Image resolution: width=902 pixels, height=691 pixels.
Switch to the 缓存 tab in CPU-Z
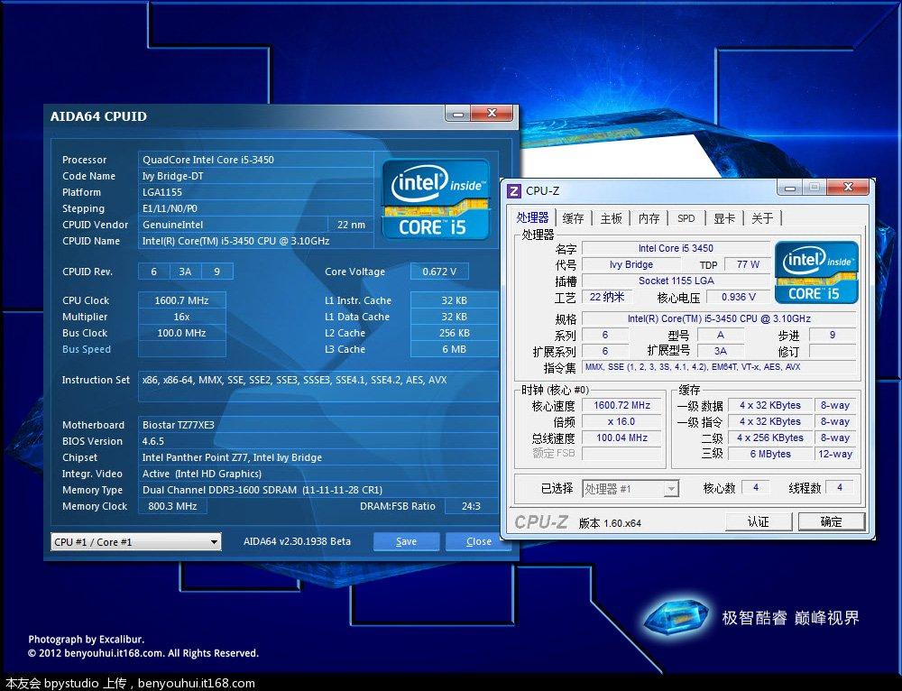[x=573, y=218]
